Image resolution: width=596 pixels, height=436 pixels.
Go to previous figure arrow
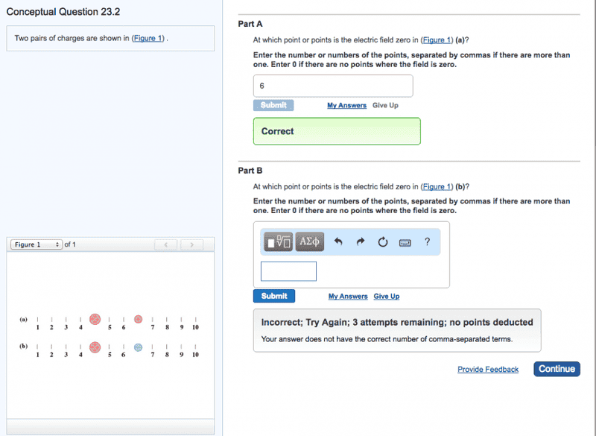coord(166,244)
